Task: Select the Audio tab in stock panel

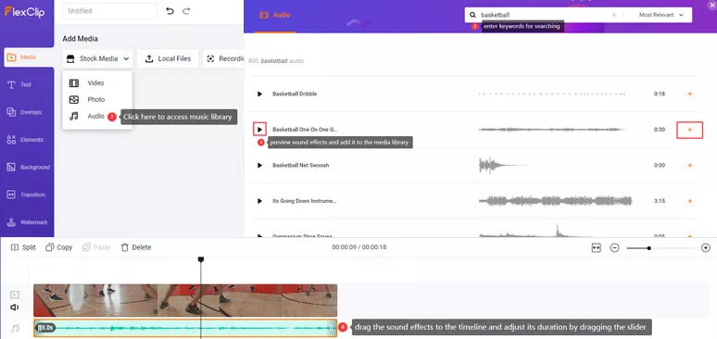Action: pos(275,15)
